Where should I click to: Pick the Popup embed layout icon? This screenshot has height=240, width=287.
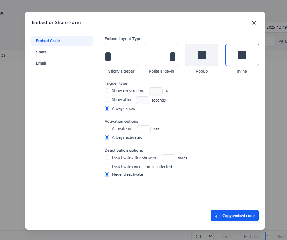point(201,55)
